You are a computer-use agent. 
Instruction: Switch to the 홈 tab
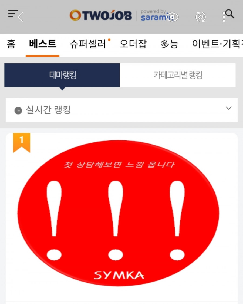[11, 44]
